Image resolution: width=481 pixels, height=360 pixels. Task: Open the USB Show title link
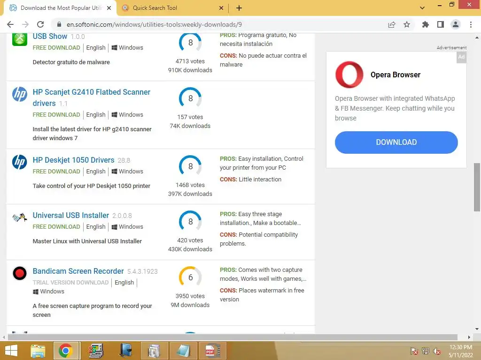tap(50, 36)
